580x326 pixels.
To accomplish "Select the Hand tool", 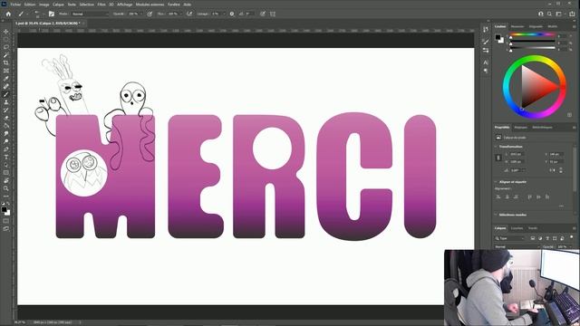I will coord(6,181).
